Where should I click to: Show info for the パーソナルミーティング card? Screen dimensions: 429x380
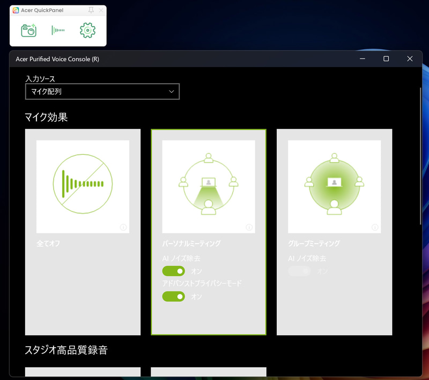point(249,227)
